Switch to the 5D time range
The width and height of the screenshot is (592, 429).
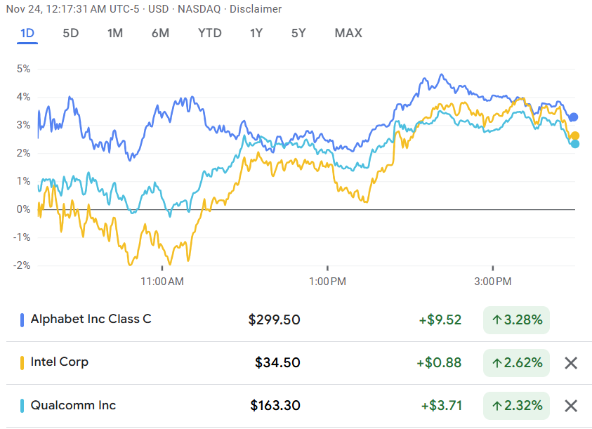tap(71, 33)
